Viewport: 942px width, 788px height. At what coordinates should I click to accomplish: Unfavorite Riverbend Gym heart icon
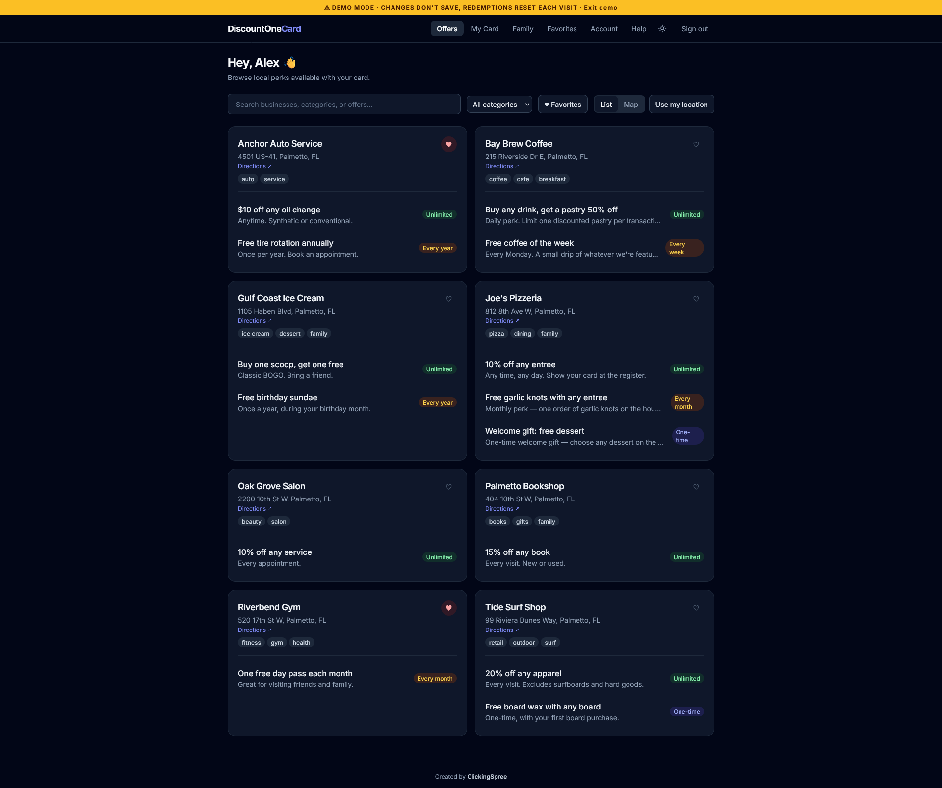click(449, 608)
